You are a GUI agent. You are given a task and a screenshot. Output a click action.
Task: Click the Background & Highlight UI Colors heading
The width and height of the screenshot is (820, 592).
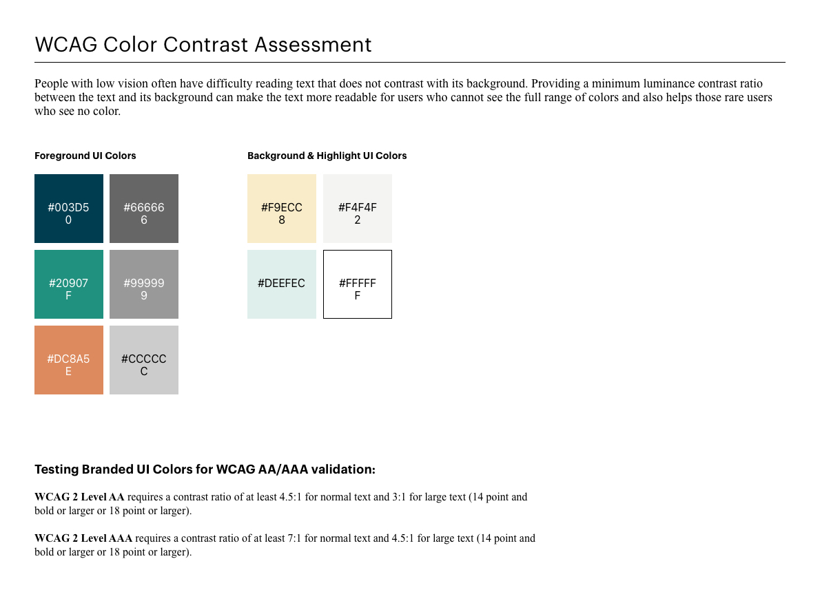(x=327, y=156)
